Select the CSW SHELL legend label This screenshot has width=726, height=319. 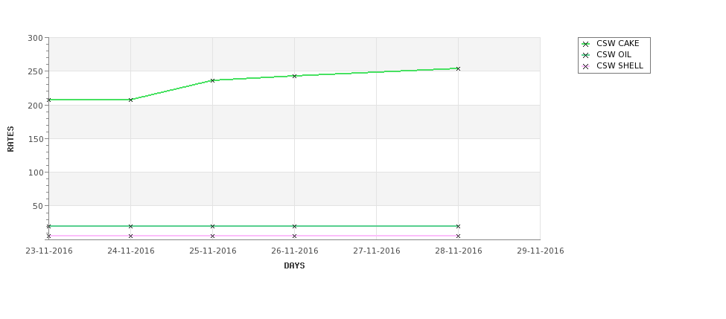click(620, 65)
